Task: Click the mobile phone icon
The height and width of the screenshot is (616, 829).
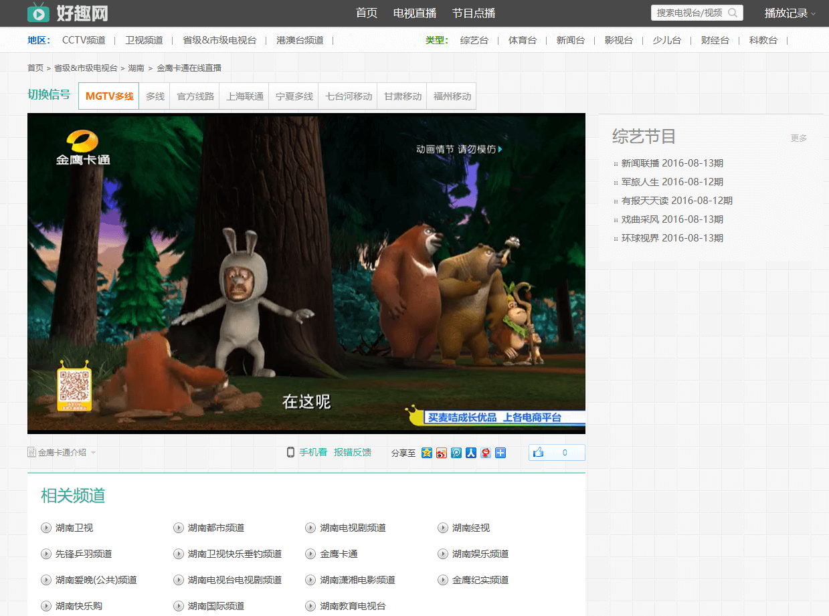Action: click(x=290, y=452)
